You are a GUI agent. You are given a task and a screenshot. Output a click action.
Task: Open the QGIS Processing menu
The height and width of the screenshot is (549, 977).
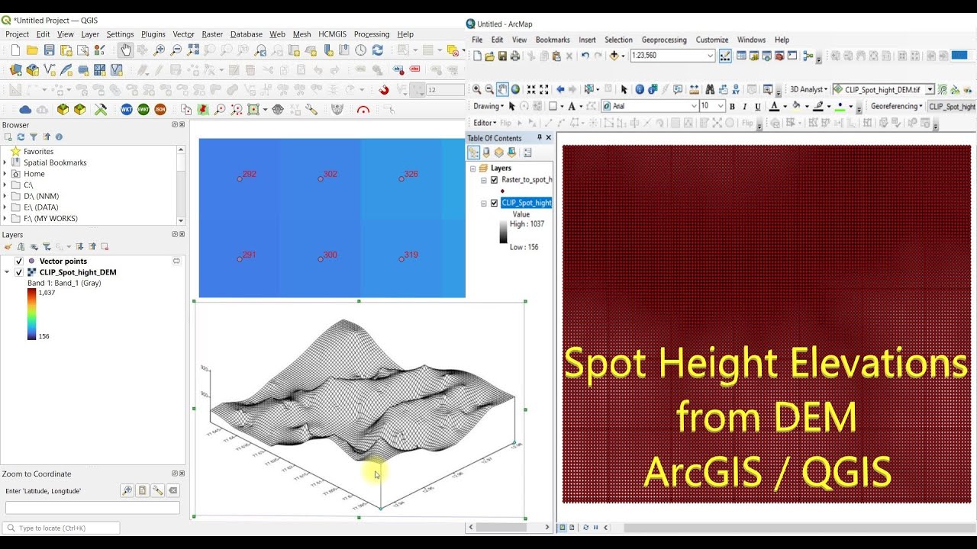click(372, 34)
